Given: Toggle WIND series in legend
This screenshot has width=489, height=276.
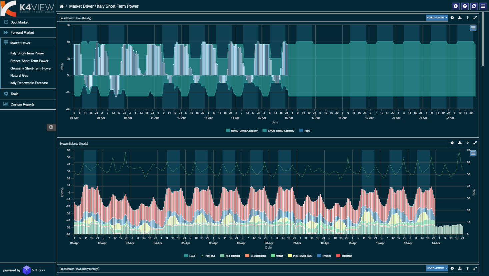Looking at the screenshot, I should [x=277, y=256].
